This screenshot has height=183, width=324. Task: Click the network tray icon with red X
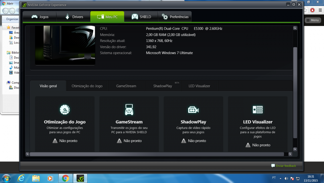coord(292,178)
